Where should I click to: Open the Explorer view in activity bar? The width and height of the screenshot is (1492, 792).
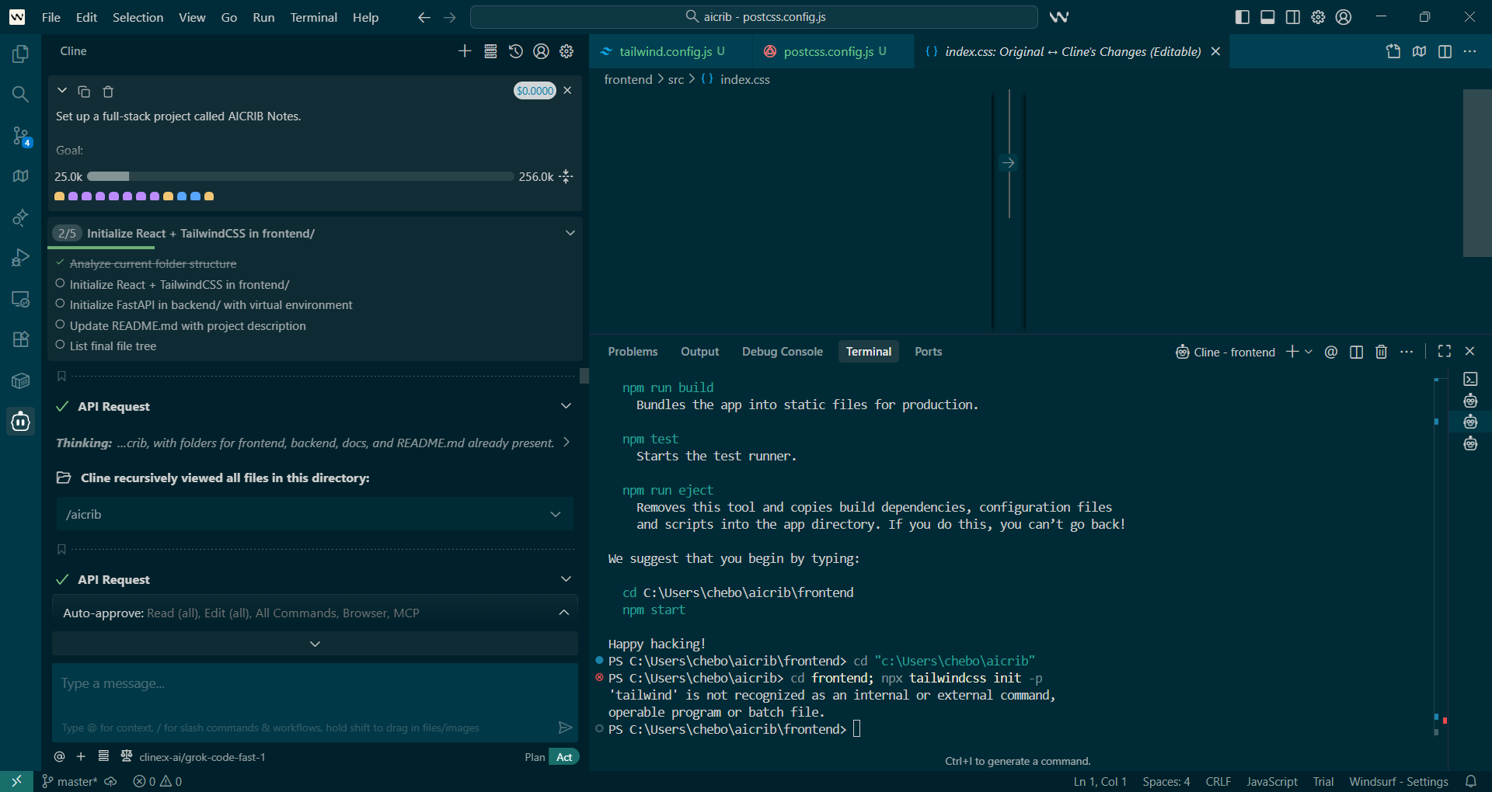pyautogui.click(x=21, y=54)
